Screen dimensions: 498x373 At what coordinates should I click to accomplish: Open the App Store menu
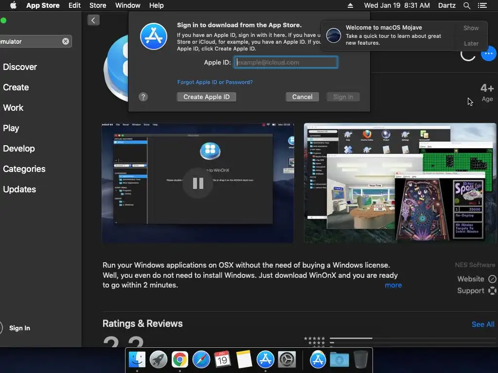(43, 5)
